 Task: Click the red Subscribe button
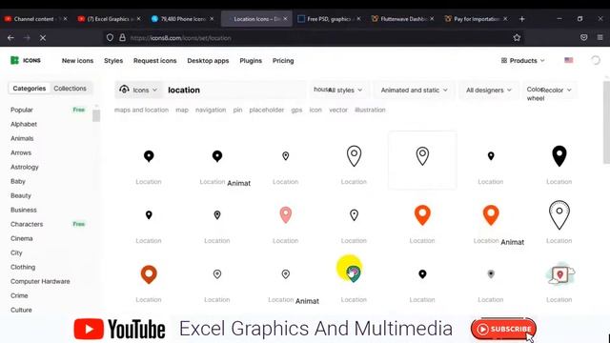[503, 329]
